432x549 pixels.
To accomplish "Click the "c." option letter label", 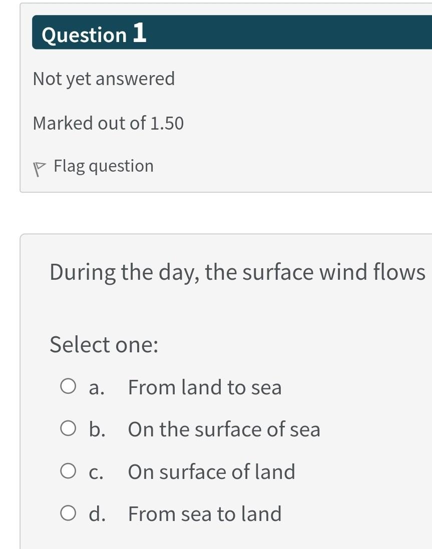I will coord(97,472).
